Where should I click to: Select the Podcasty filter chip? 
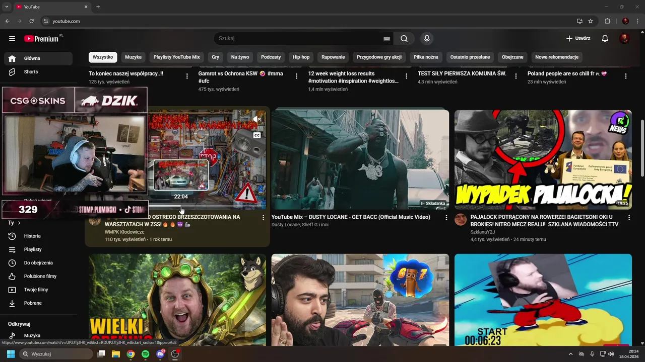(271, 57)
